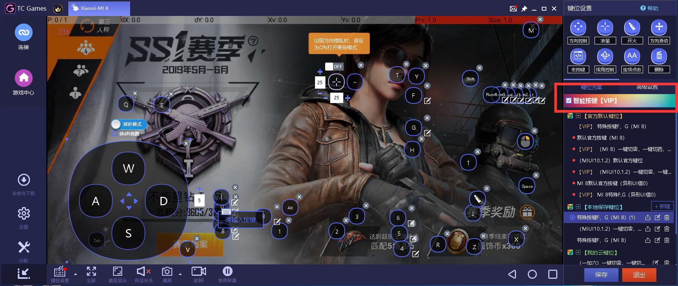Enable the Shift快跑 checkbox
The width and height of the screenshot is (678, 286).
(115, 134)
